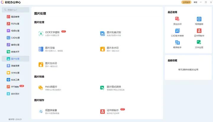The image size is (213, 122).
Task: Open 文件加密 from recently used
Action: click(199, 44)
